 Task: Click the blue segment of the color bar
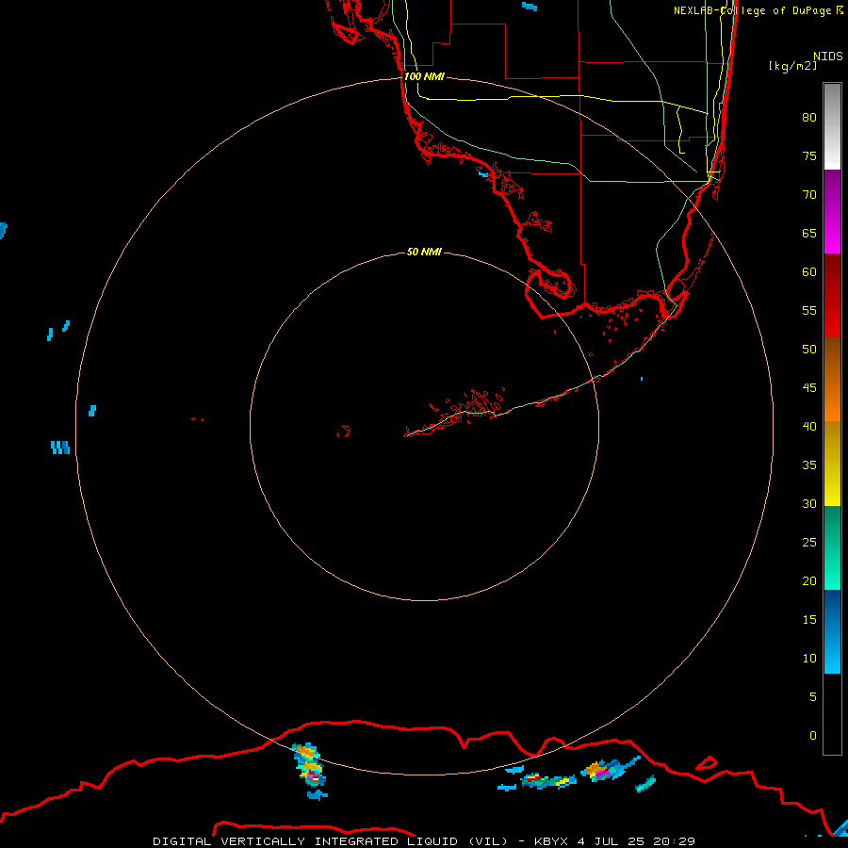(x=832, y=631)
